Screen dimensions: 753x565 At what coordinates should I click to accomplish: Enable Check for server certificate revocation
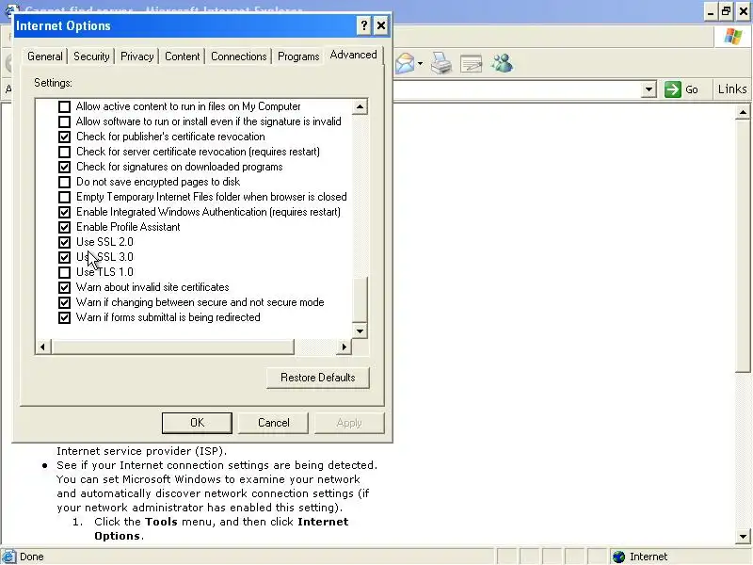pos(64,152)
